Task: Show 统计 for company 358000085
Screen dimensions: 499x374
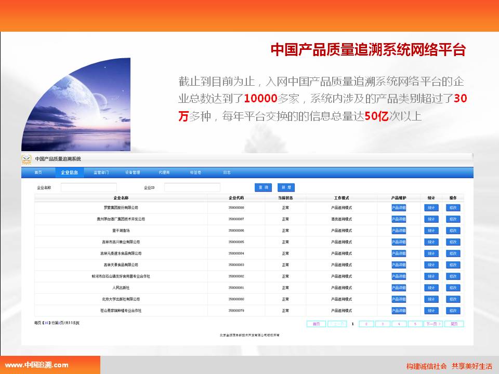Action: [x=431, y=242]
